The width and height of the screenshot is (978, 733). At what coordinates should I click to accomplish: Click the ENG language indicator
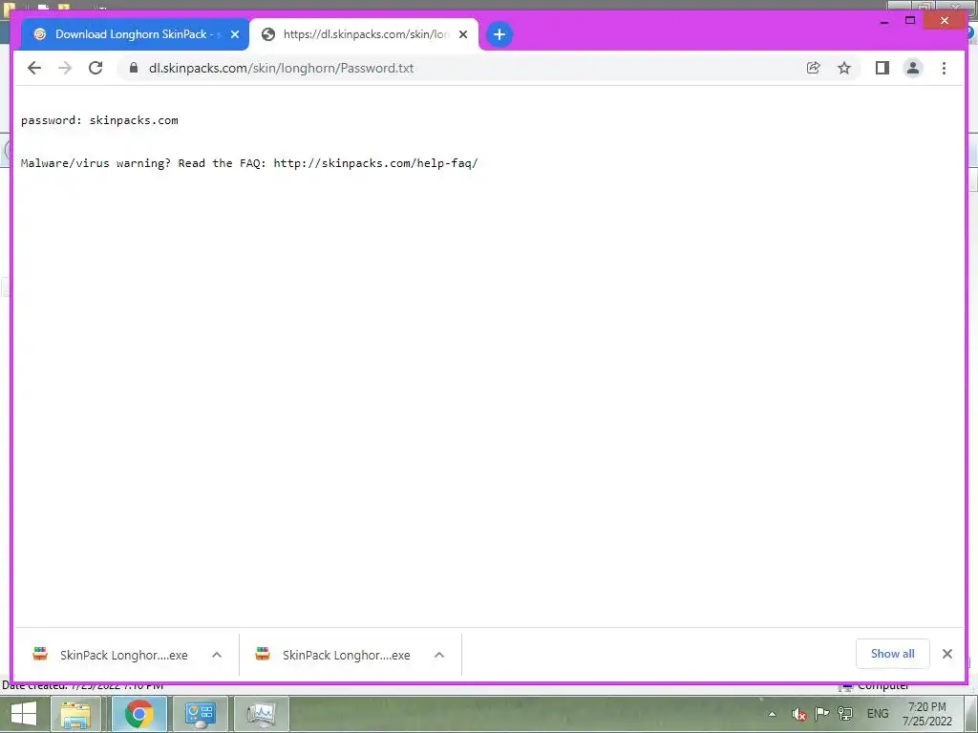[878, 714]
